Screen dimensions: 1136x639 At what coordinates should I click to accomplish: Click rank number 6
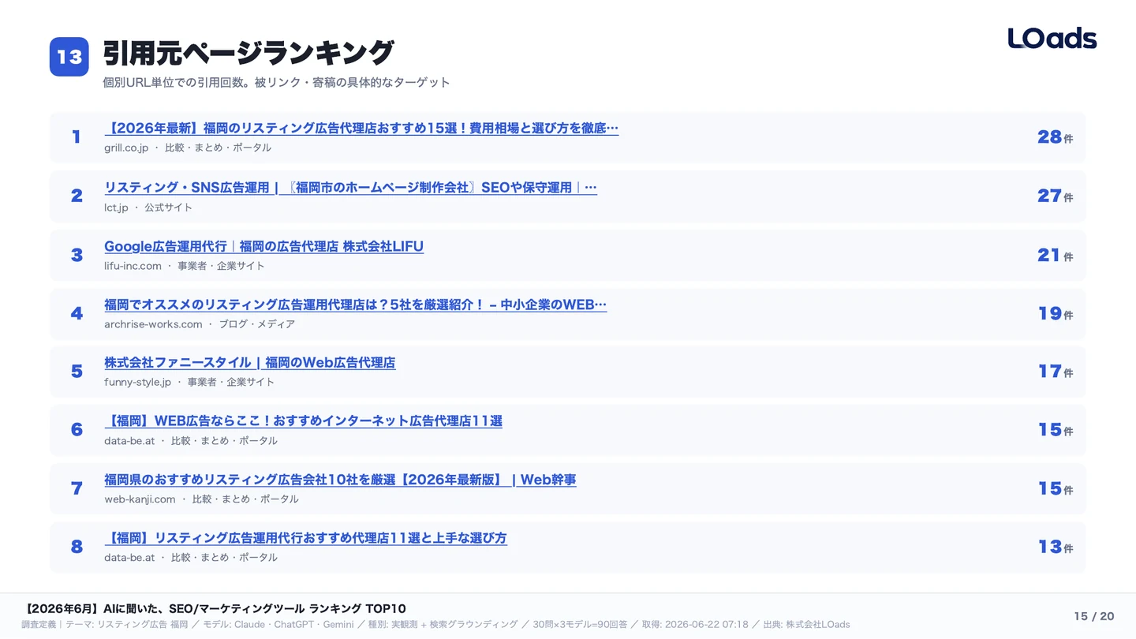(x=77, y=430)
